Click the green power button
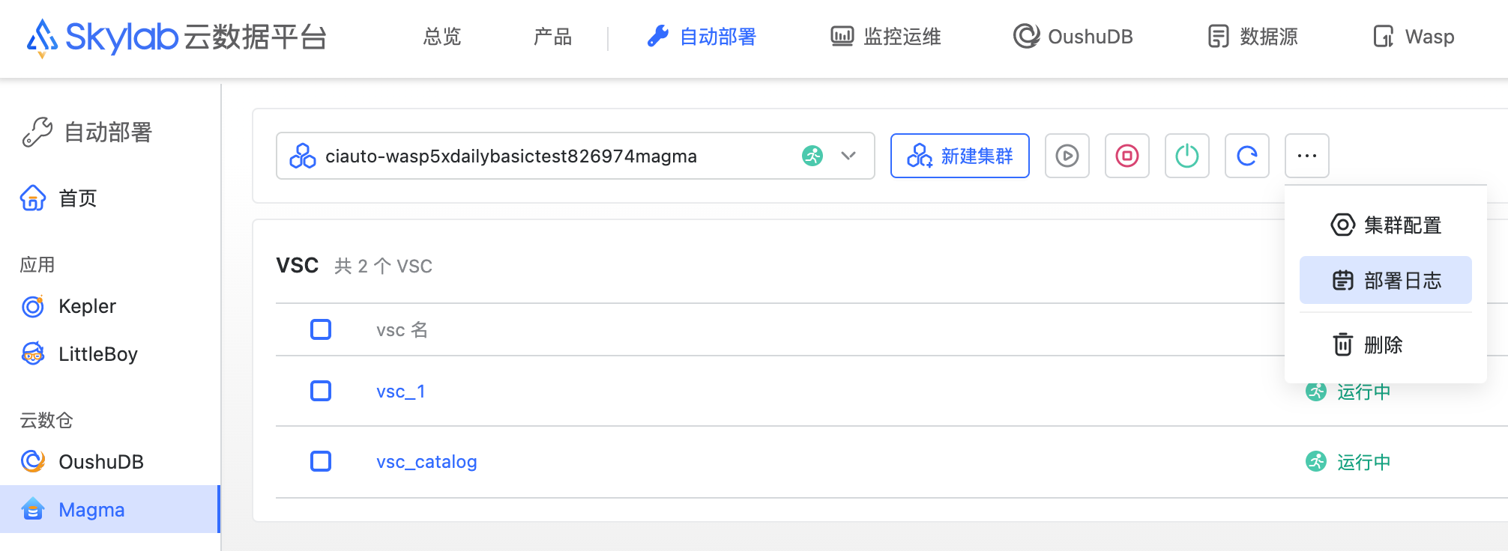 pos(1187,156)
